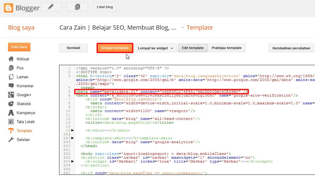Viewport: 315px width, 179px height.
Task: Click the Pos documents icon
Action: point(11,68)
